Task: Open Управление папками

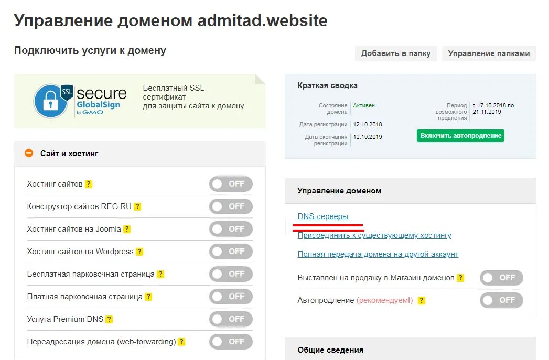Action: pyautogui.click(x=489, y=53)
